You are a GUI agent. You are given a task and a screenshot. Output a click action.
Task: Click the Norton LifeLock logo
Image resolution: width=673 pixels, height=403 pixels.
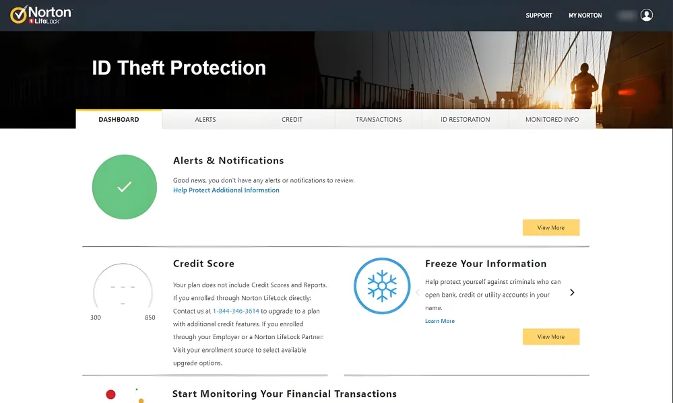(x=41, y=15)
